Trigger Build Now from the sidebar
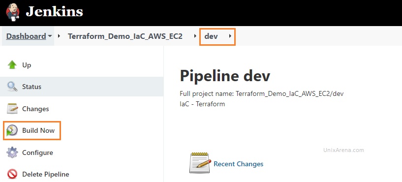The height and width of the screenshot is (182, 402). tap(38, 130)
